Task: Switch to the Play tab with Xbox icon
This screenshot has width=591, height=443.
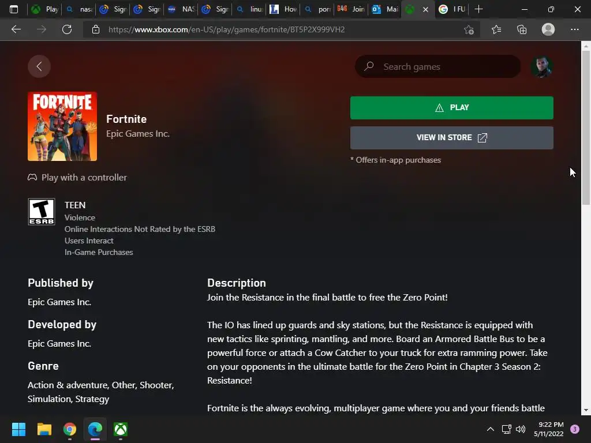Action: coord(44,9)
